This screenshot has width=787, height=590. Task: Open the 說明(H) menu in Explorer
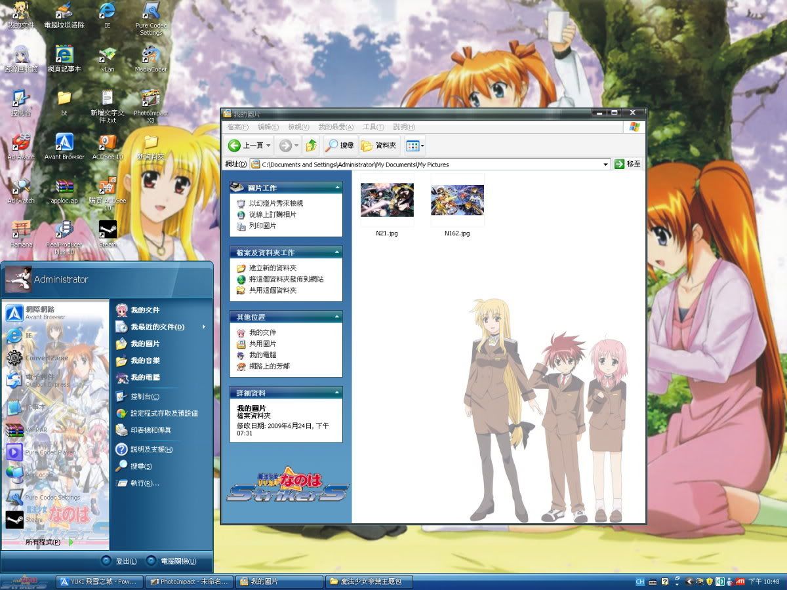point(404,127)
